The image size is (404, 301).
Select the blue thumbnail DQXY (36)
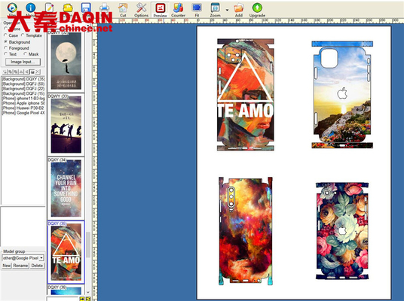[66, 290]
